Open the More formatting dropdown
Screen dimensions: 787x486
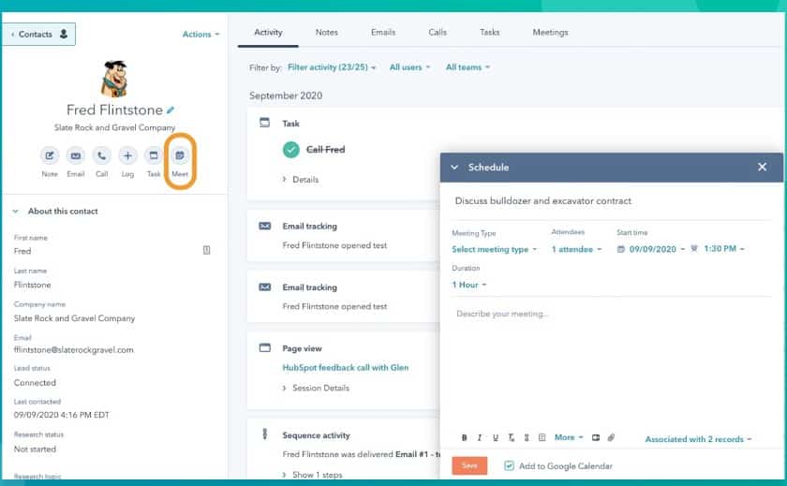(x=569, y=437)
